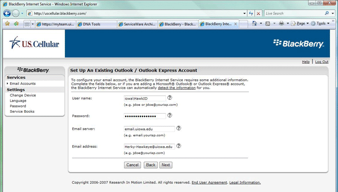Click the Print icon
This screenshot has width=338, height=192.
pos(281,23)
